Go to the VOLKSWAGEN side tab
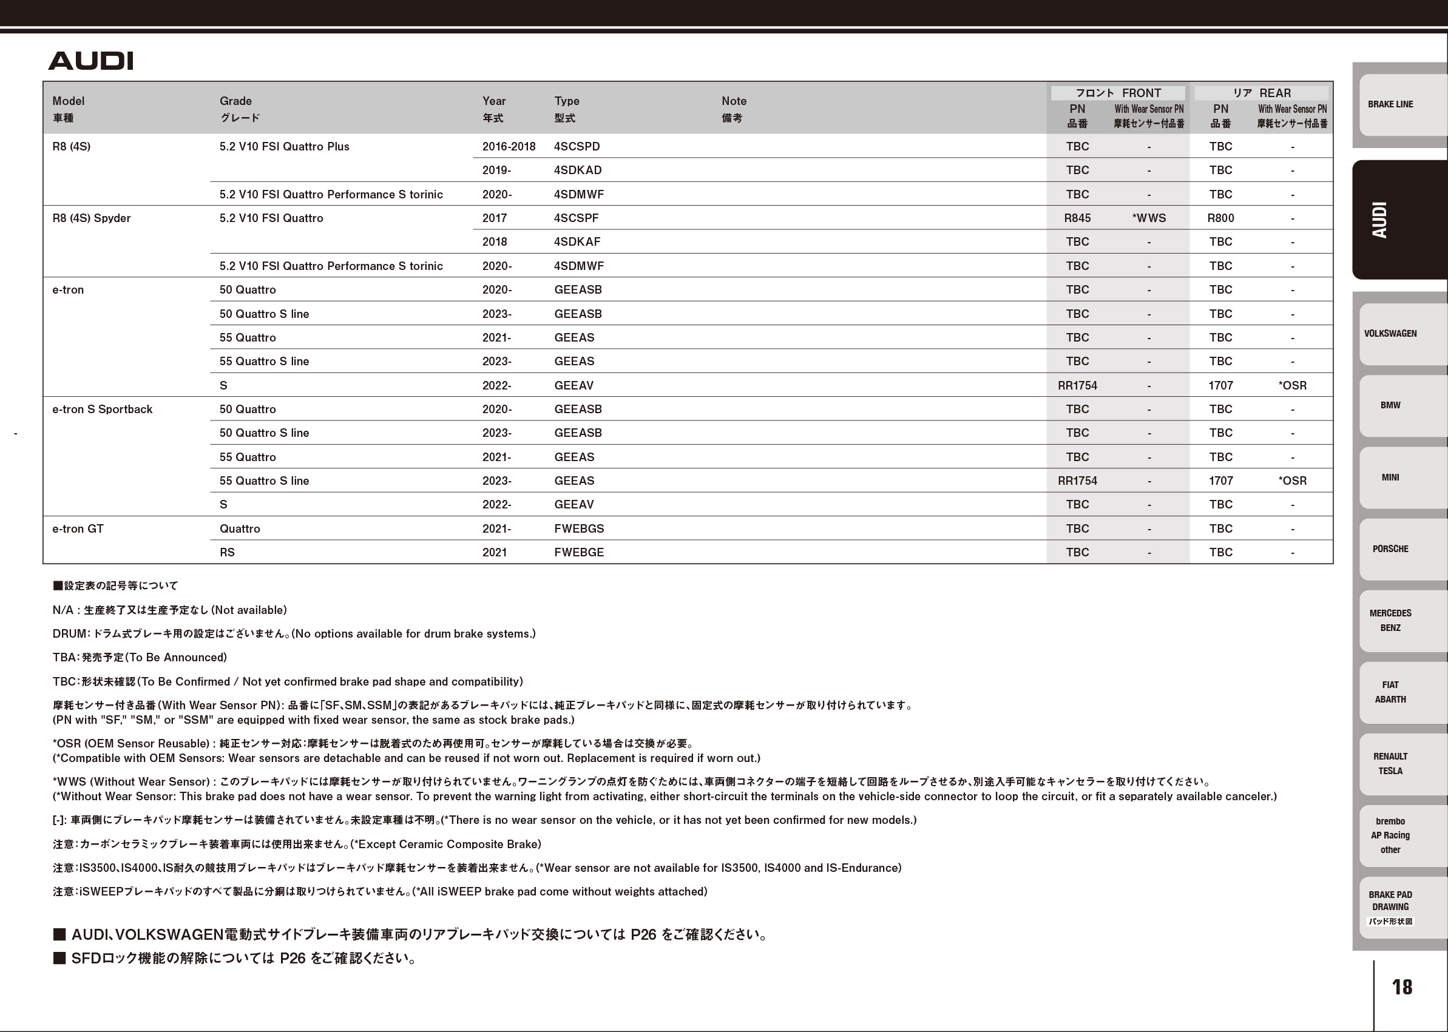The height and width of the screenshot is (1032, 1448). click(x=1403, y=334)
